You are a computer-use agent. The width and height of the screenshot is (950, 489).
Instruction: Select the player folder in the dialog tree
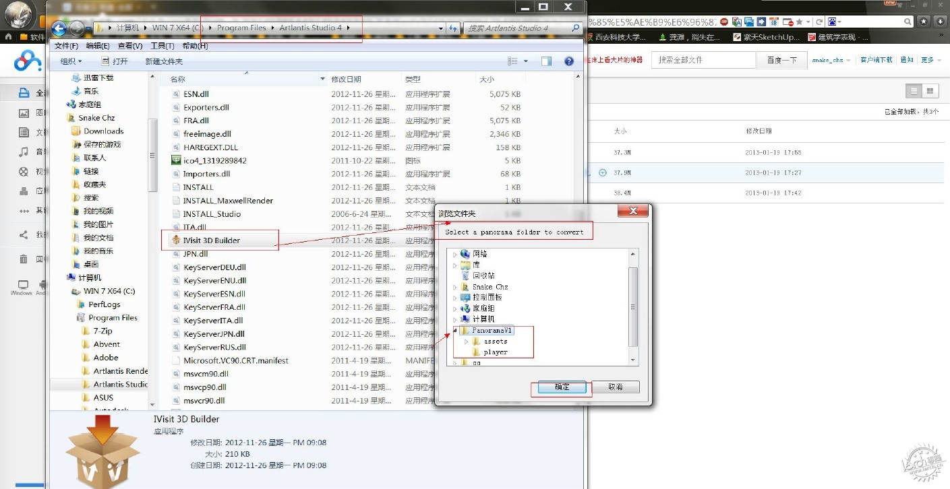[x=490, y=352]
